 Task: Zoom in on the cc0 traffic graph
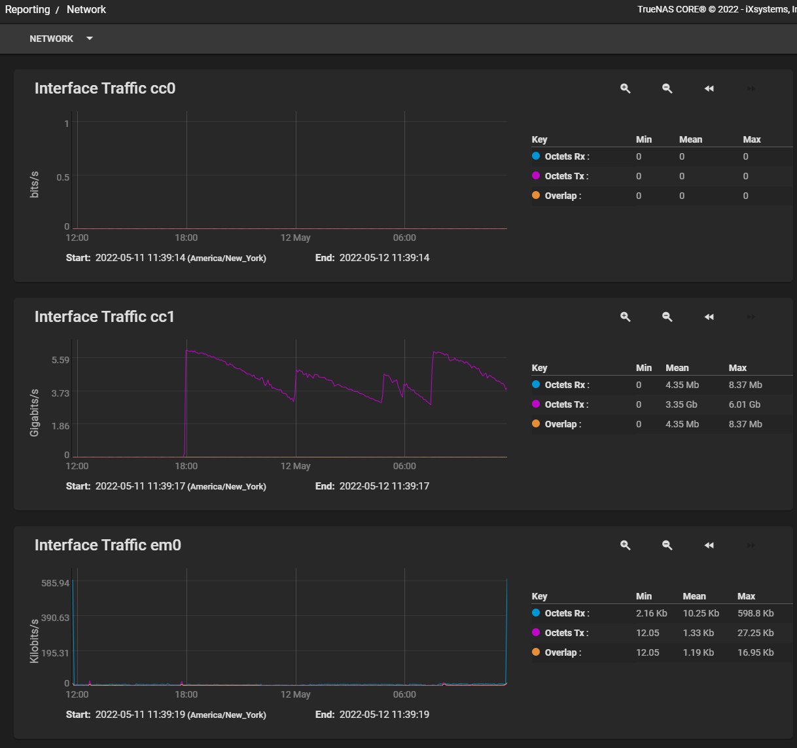tap(626, 88)
